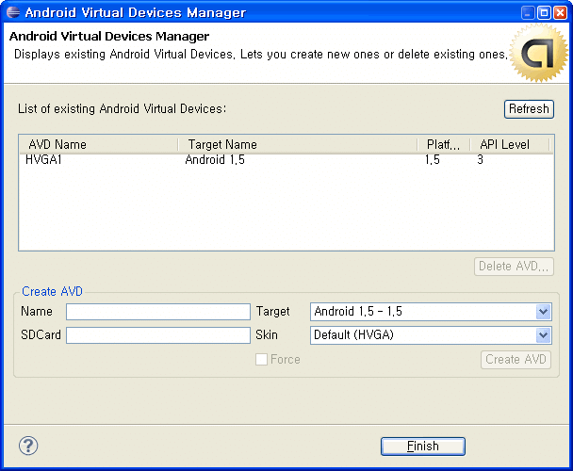Select the HVGA1 row in AVD list
573x471 pixels.
(x=286, y=160)
